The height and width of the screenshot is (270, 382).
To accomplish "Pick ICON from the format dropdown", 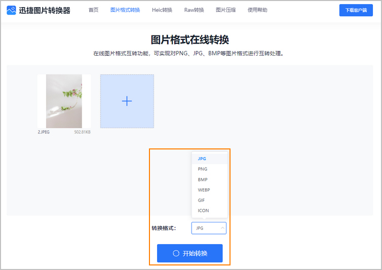I will tap(210, 211).
